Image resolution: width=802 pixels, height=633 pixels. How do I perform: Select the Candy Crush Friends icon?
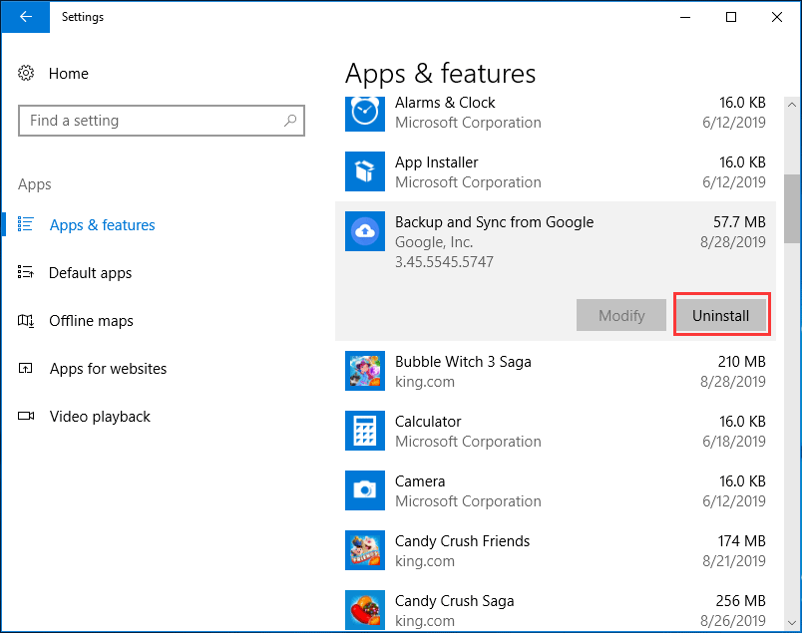[365, 550]
